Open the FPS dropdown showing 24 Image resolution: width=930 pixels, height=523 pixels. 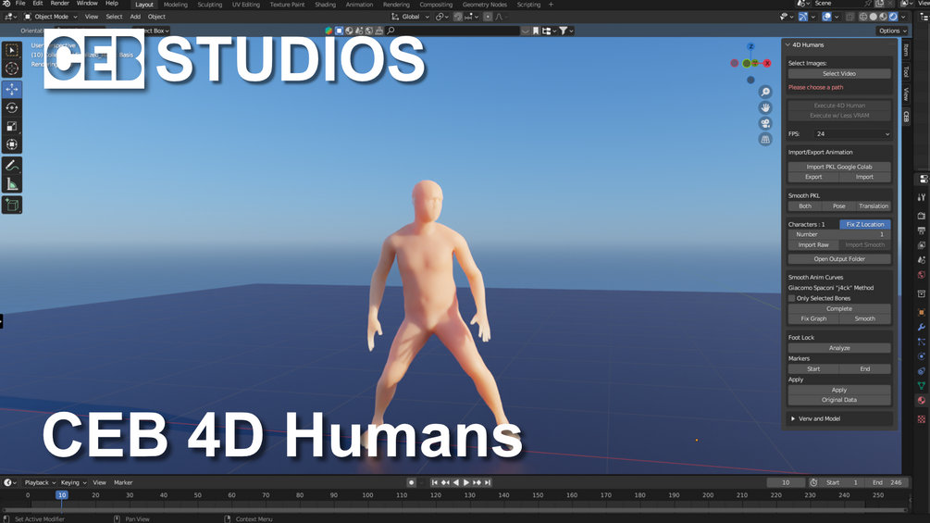pos(851,134)
